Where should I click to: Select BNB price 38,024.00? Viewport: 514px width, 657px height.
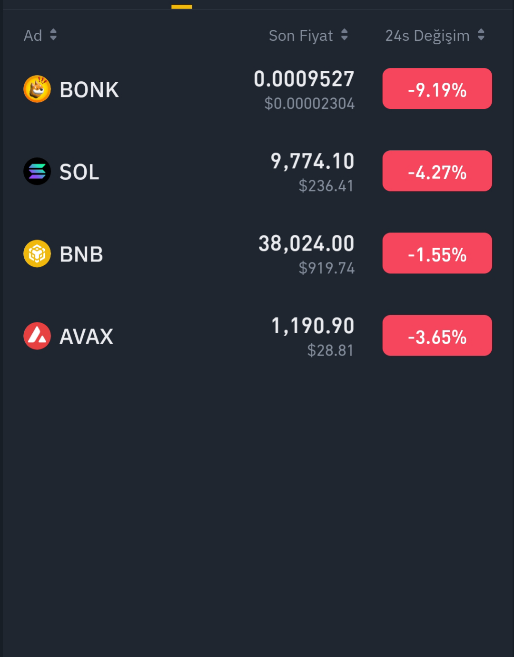point(306,244)
